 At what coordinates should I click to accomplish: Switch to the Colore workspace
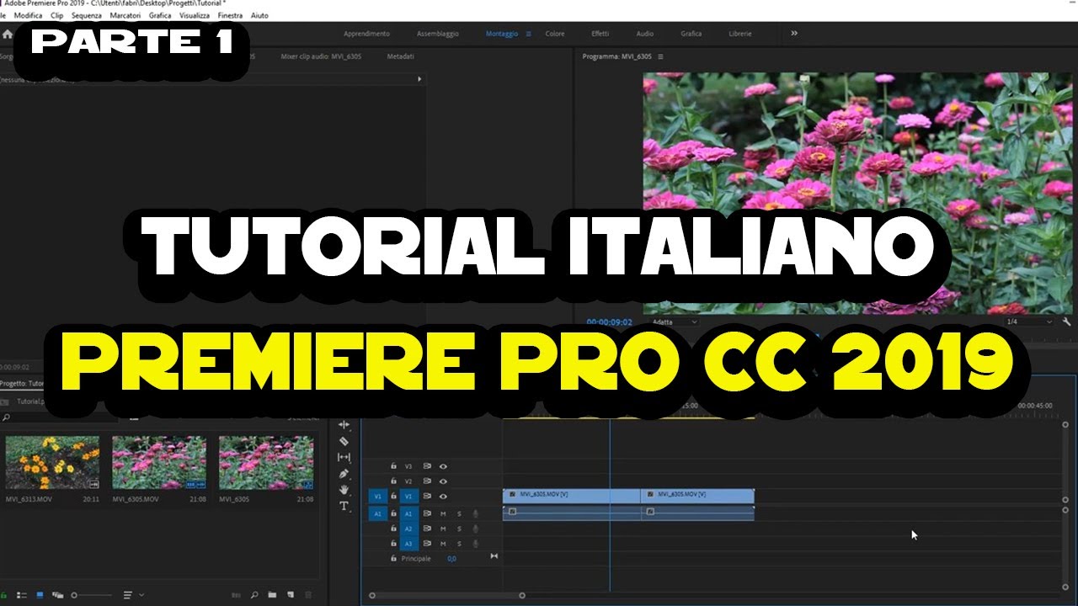555,34
